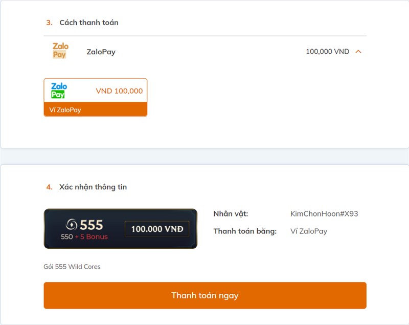The image size is (409, 325).
Task: Click the 100.000 VNĐ price box
Action: pyautogui.click(x=157, y=229)
